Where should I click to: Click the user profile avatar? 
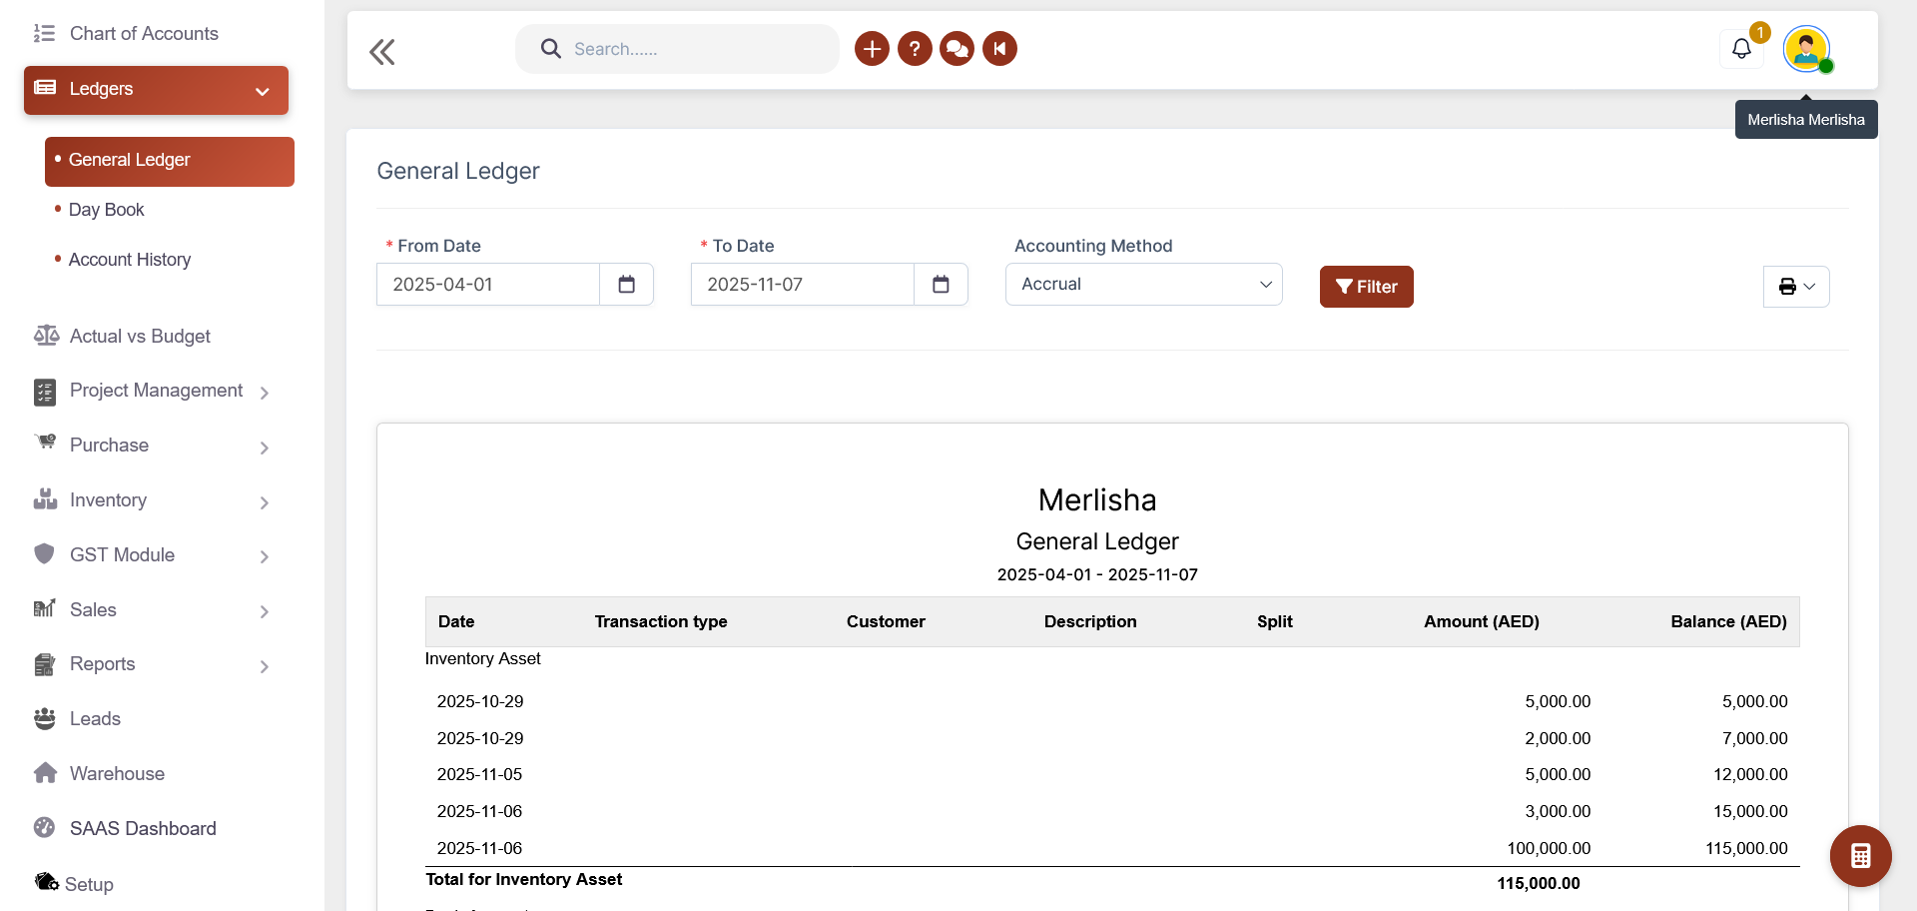(x=1806, y=48)
